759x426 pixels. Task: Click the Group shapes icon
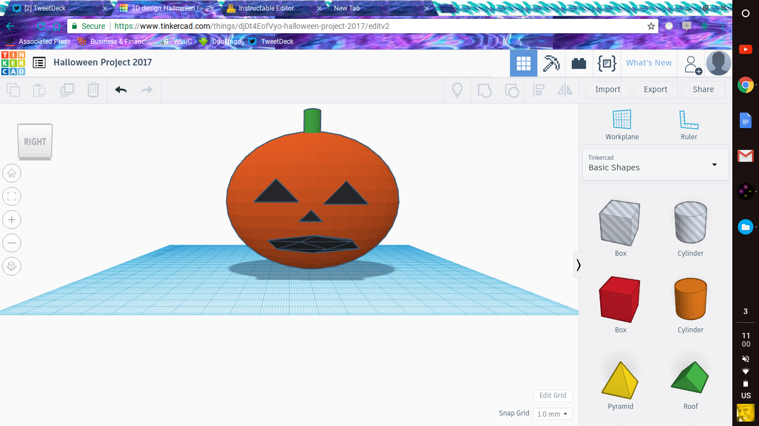(x=485, y=90)
